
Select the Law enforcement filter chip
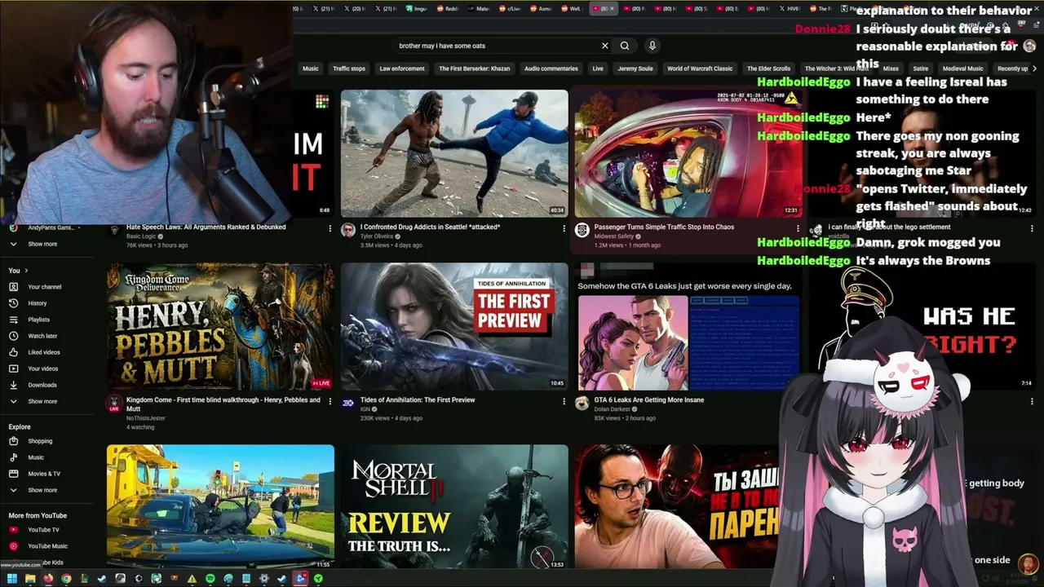click(402, 68)
